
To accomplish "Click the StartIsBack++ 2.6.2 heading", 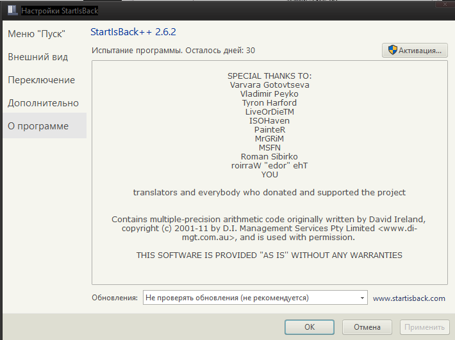I will pos(133,31).
